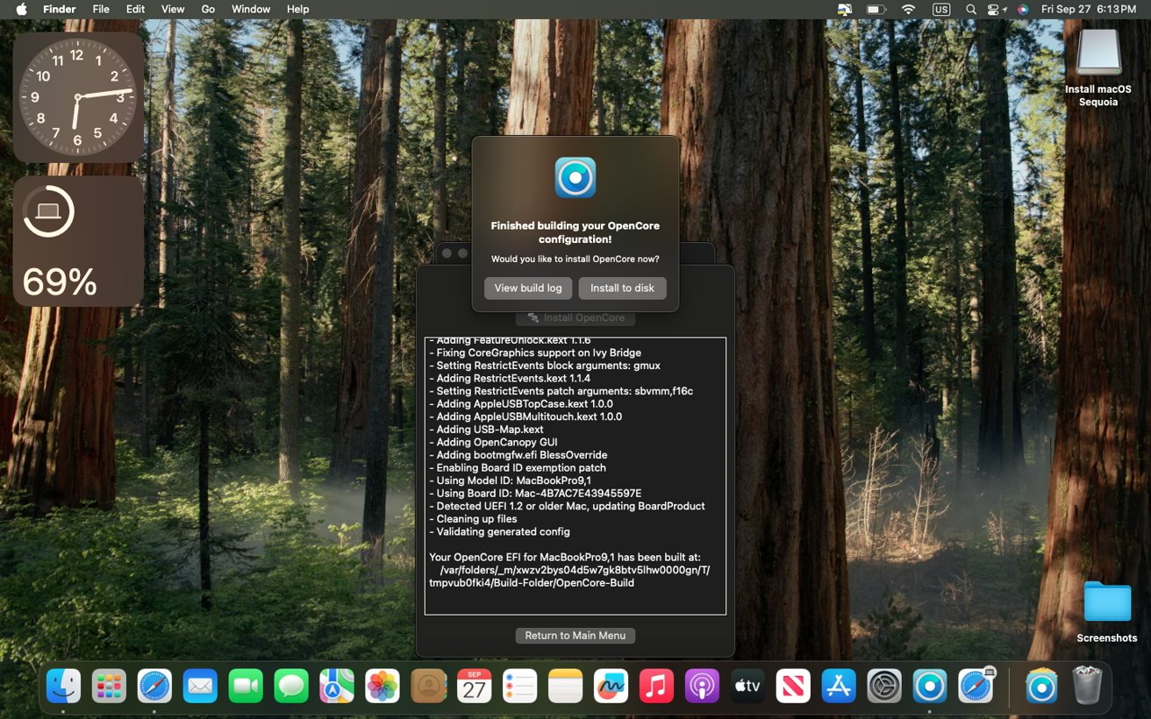Open the File menu
This screenshot has width=1151, height=719.
pyautogui.click(x=101, y=9)
